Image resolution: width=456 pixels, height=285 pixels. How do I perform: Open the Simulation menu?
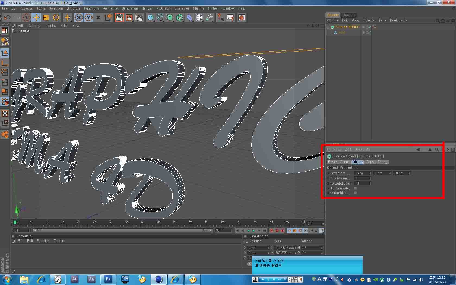130,8
